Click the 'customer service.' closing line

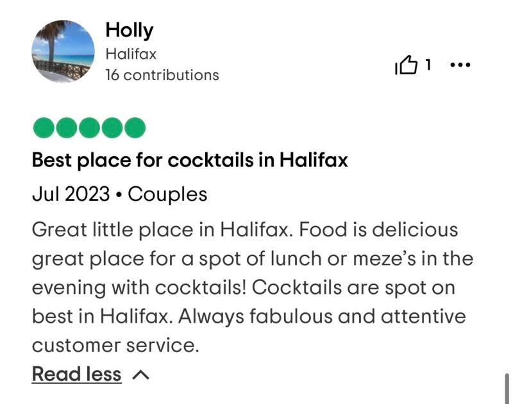point(115,345)
